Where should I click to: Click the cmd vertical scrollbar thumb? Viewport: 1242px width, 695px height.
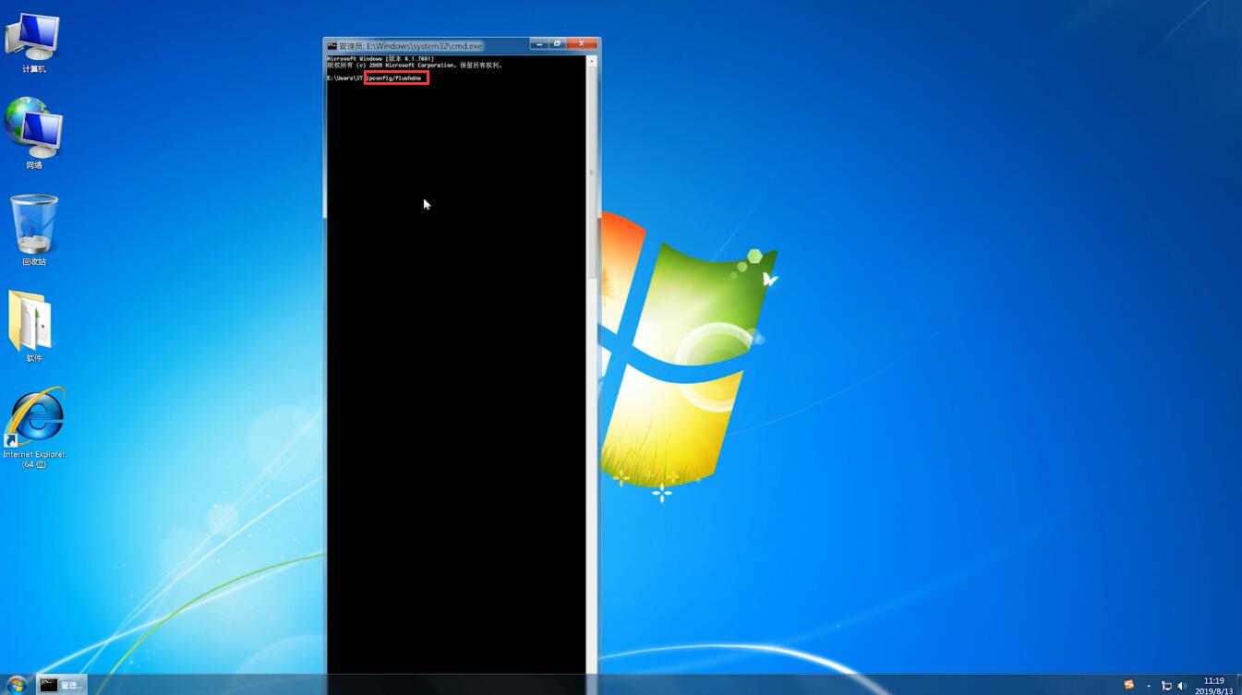[592, 173]
